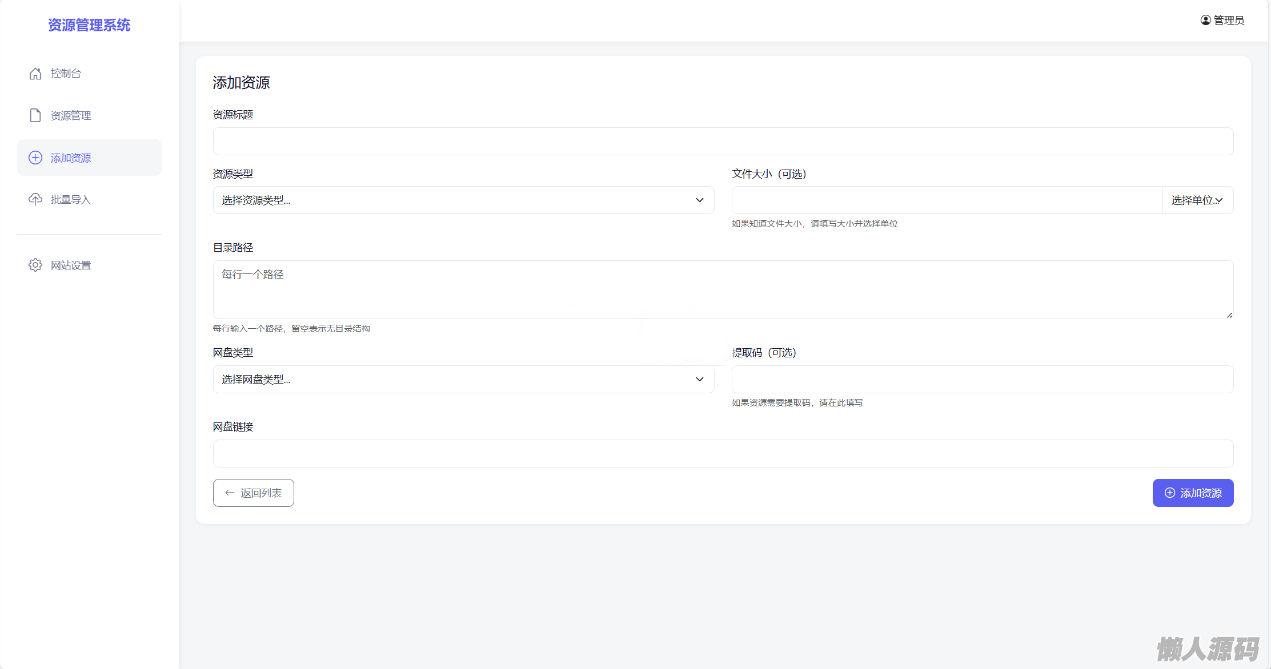
Task: Open 网站设置 from the sidebar
Action: point(71,265)
